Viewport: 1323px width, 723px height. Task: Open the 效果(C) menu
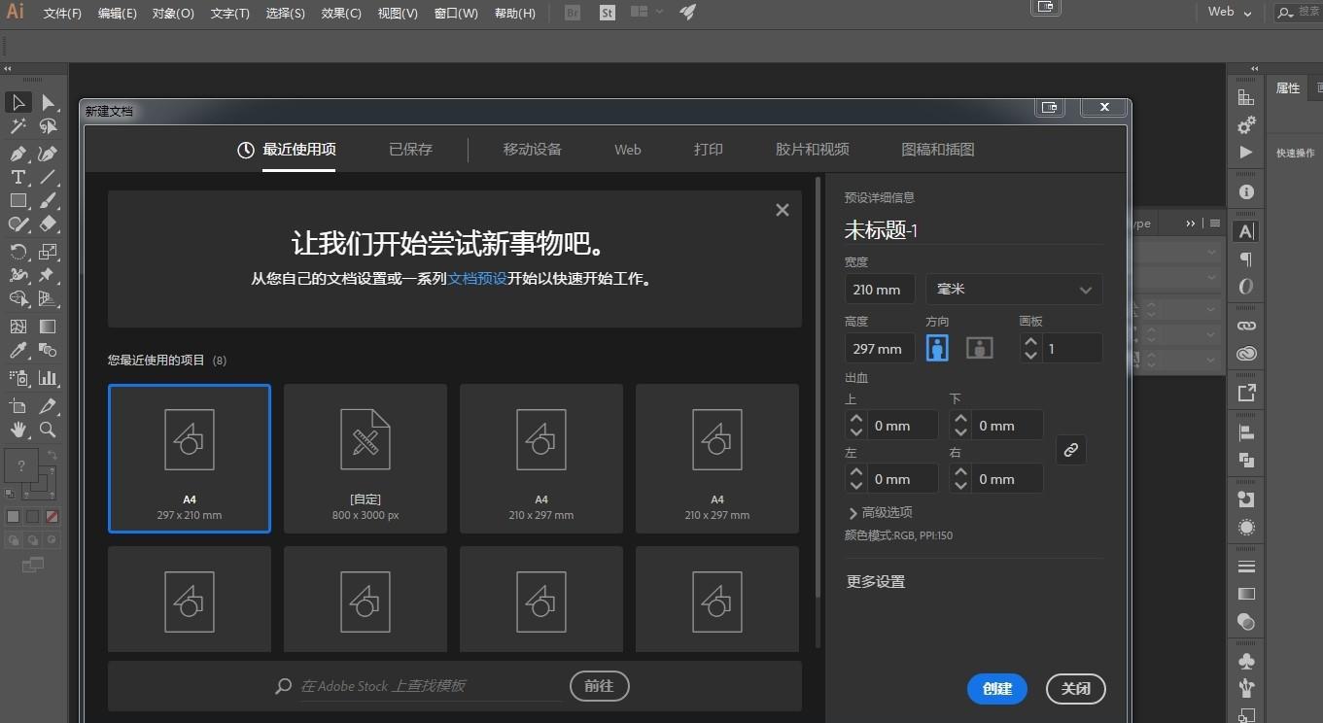340,14
